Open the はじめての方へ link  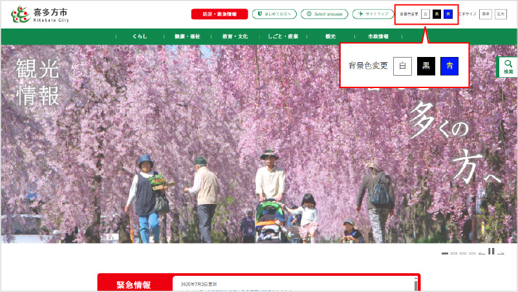274,14
